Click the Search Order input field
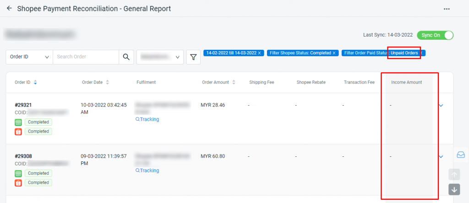The height and width of the screenshot is (203, 469). [x=86, y=57]
